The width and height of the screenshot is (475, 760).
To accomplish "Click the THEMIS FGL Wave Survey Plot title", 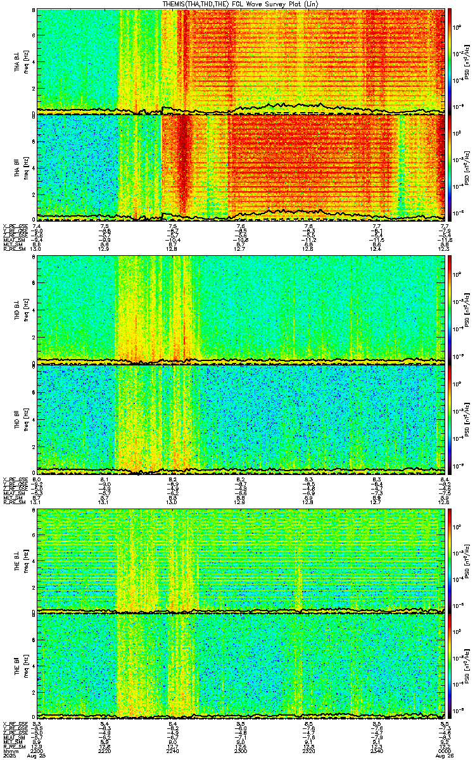I will coord(241,4).
